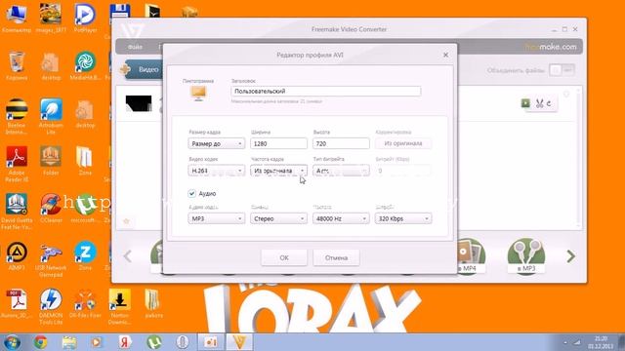Select the Astroburn Lite desktop shortcut

(51, 116)
